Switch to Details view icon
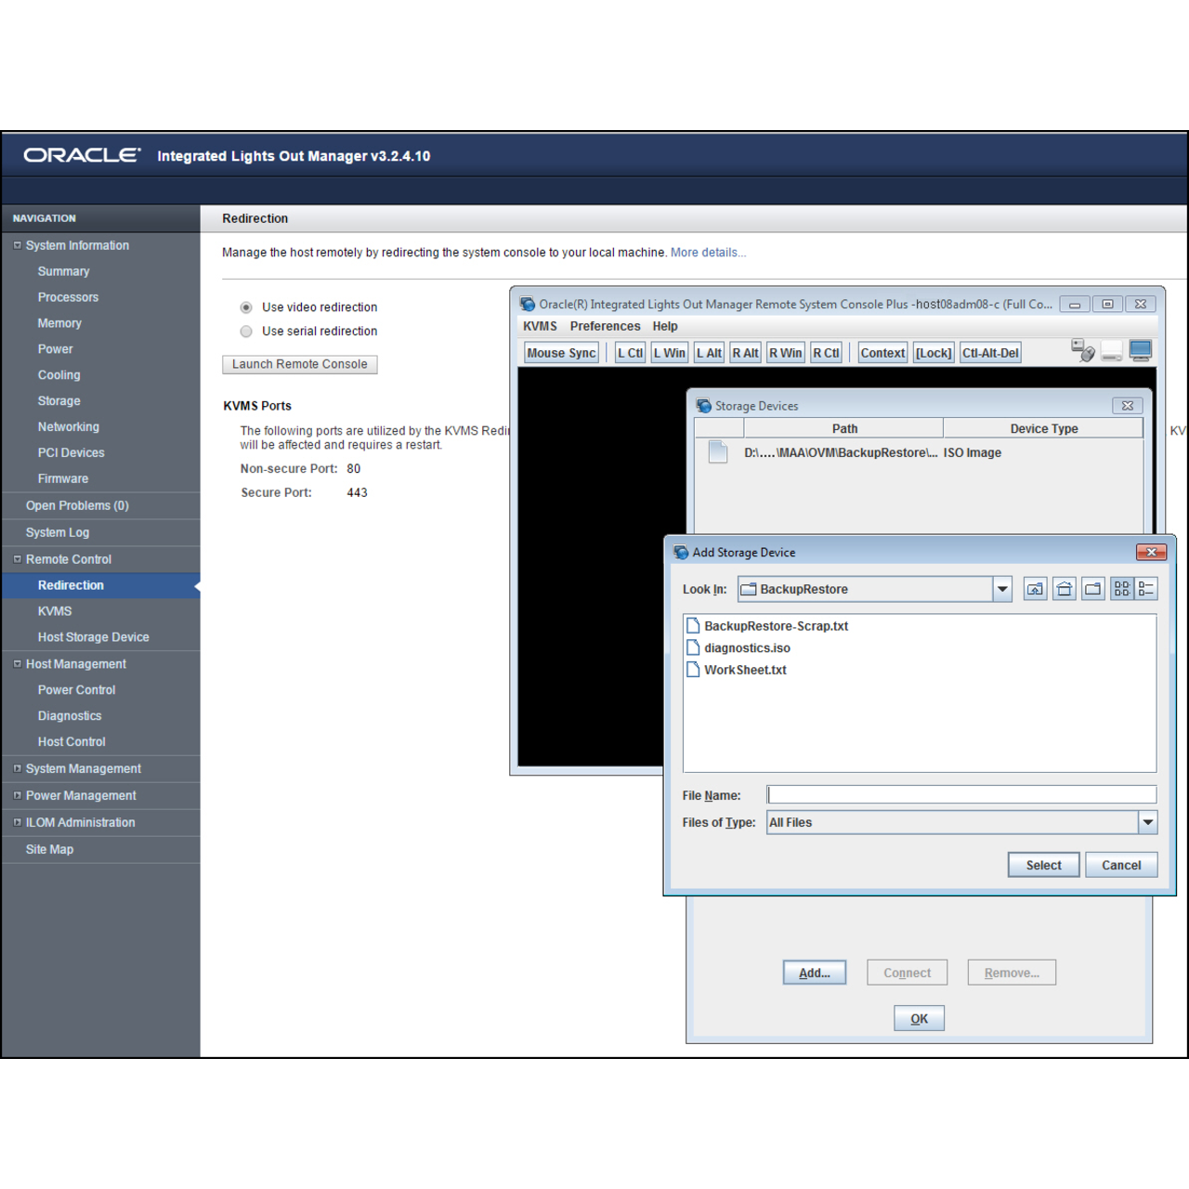 pyautogui.click(x=1146, y=589)
